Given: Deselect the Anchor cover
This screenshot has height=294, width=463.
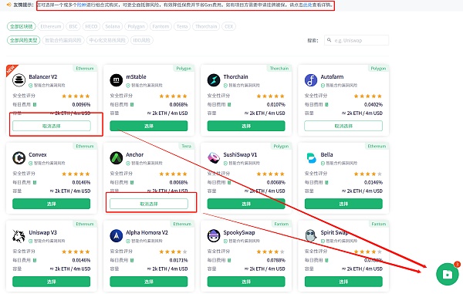Looking at the screenshot, I should [149, 204].
